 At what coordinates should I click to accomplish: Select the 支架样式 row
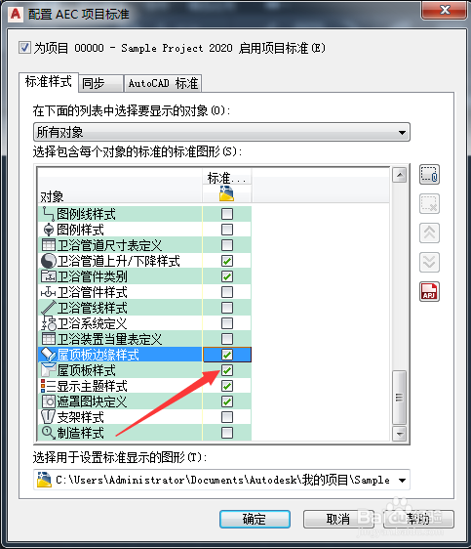[144, 417]
